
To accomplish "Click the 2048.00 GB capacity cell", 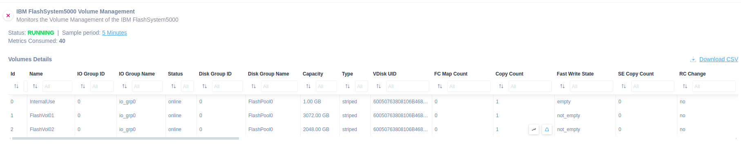I will pyautogui.click(x=320, y=129).
